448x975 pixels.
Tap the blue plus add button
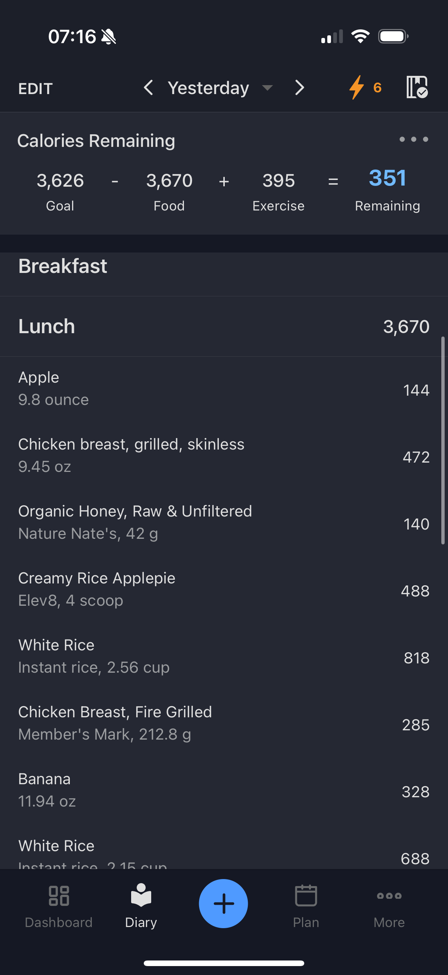coord(223,904)
